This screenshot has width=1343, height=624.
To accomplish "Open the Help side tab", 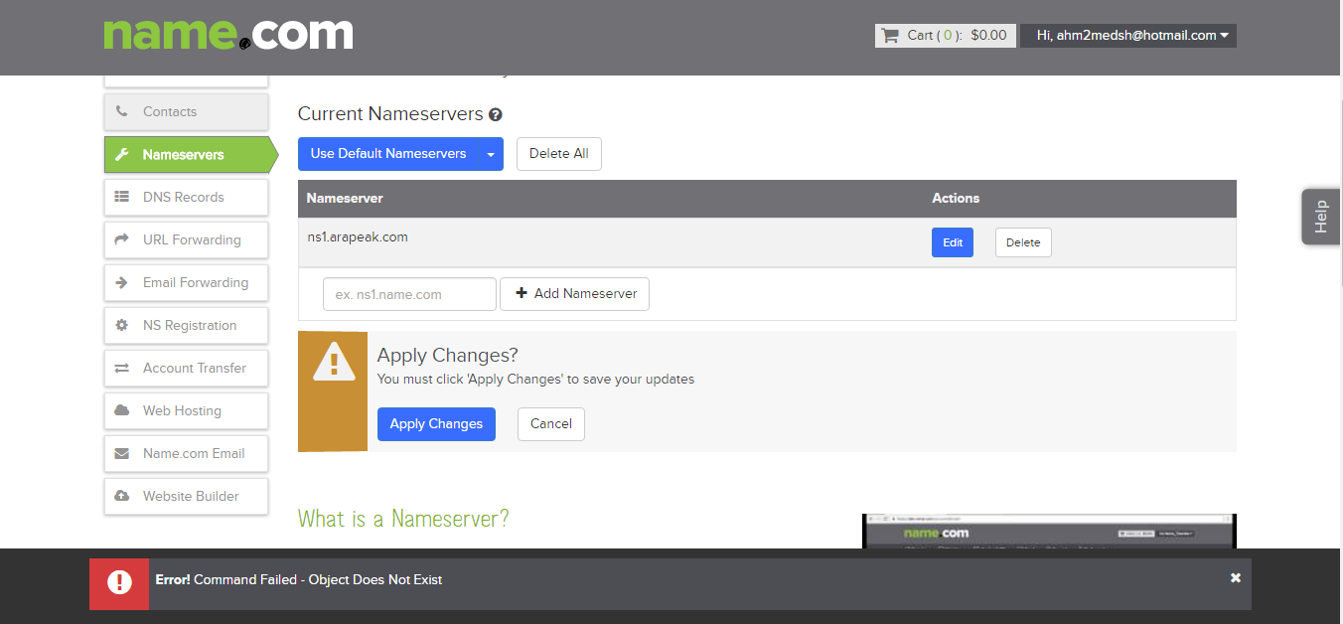I will (1321, 217).
